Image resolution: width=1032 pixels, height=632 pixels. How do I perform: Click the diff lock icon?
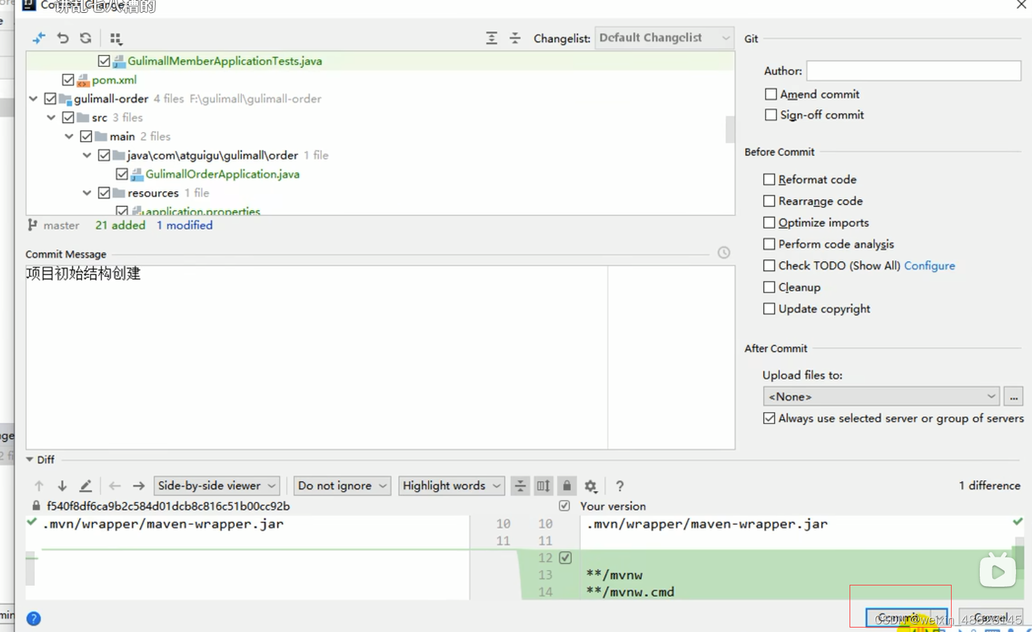click(x=566, y=486)
